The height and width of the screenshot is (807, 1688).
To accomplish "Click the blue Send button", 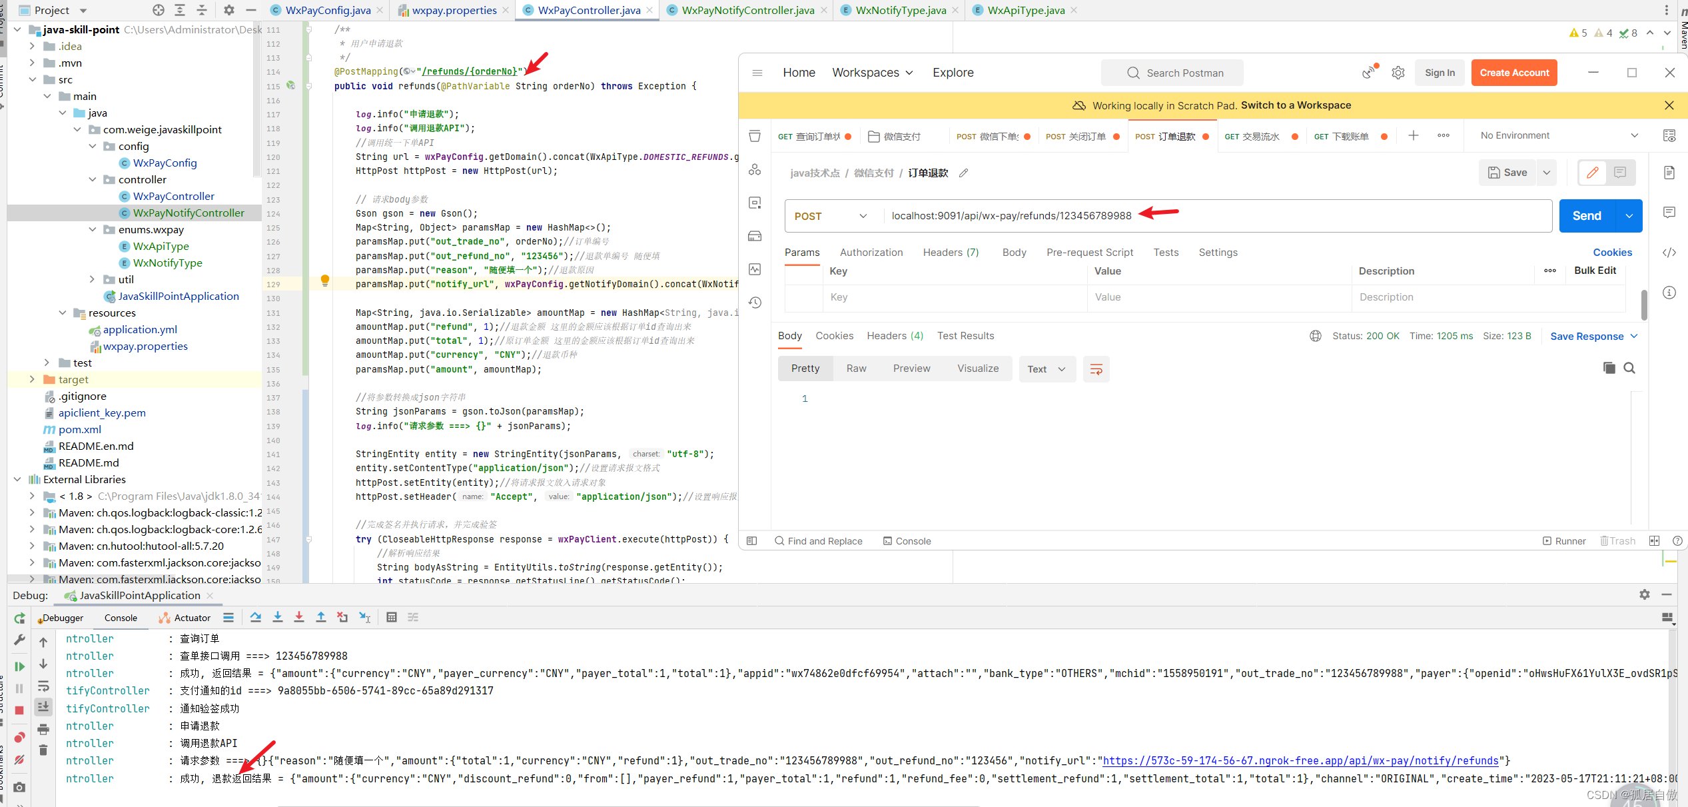I will coord(1587,216).
